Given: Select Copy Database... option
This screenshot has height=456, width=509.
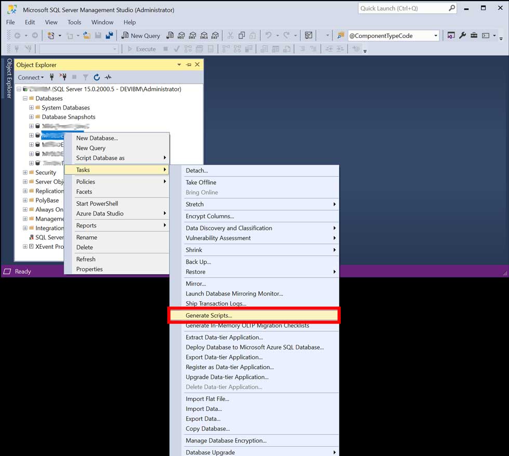Looking at the screenshot, I should [x=254, y=429].
